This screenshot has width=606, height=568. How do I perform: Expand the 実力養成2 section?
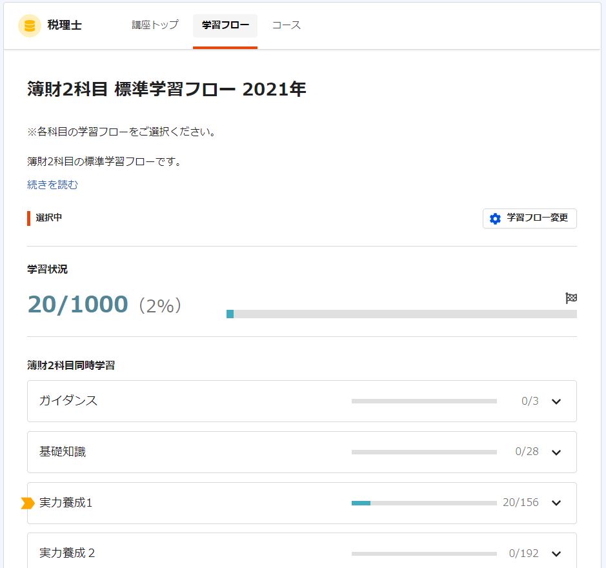coord(556,553)
